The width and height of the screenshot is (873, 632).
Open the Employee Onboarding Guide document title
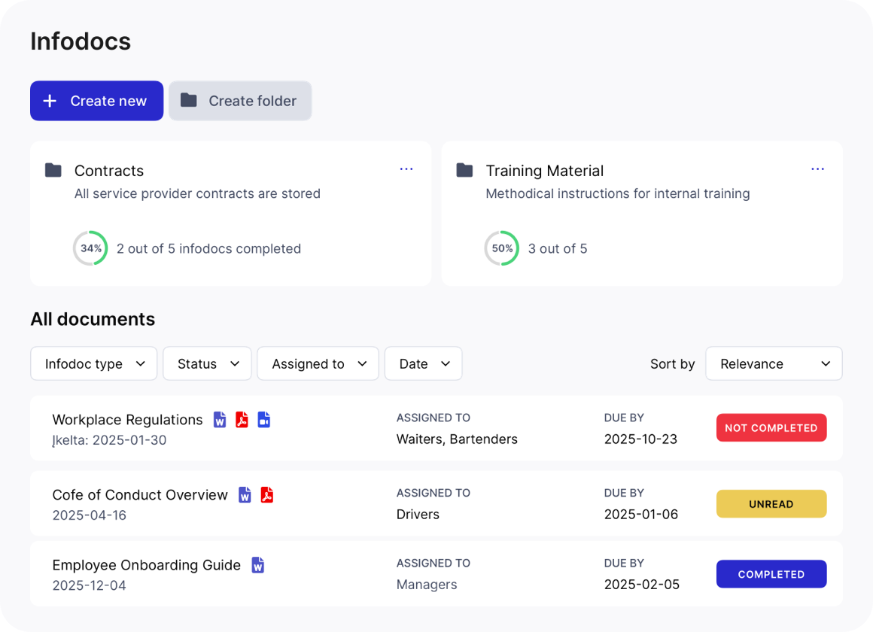tap(147, 565)
